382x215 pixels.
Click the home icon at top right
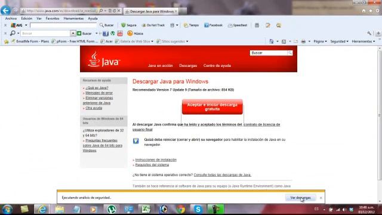click(363, 11)
